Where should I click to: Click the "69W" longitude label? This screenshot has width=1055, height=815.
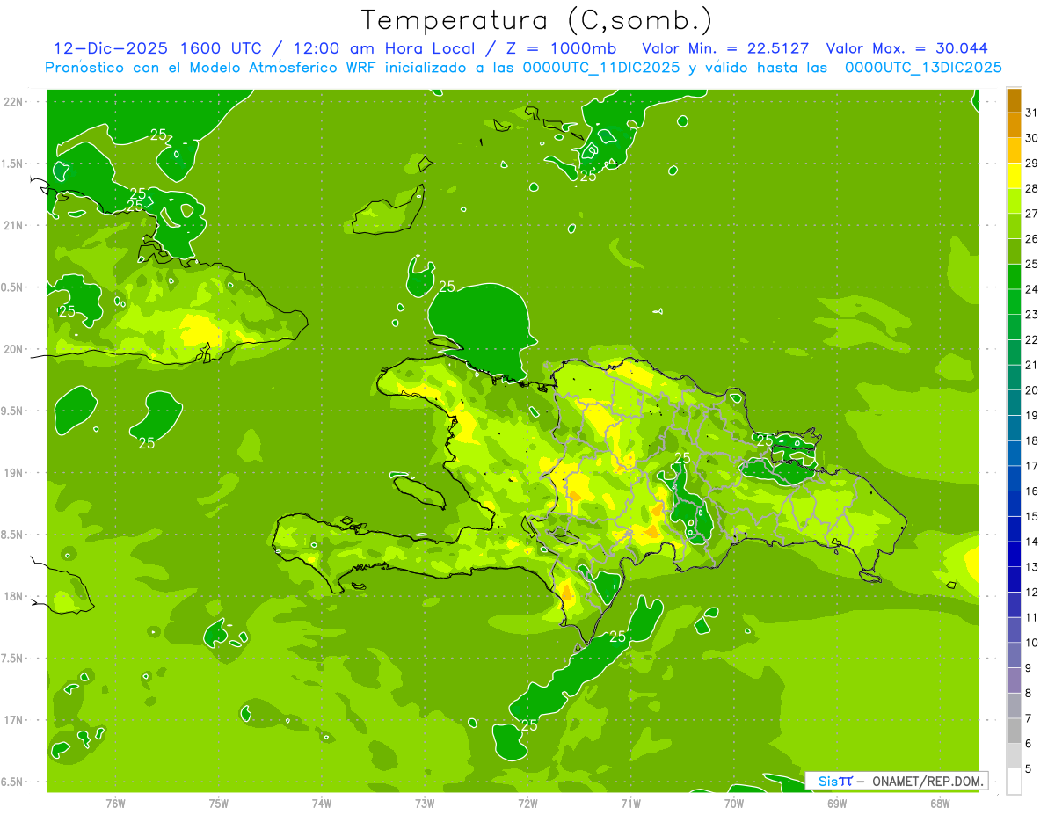click(x=837, y=803)
